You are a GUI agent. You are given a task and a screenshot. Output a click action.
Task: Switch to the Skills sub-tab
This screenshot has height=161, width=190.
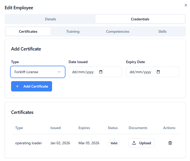tap(162, 31)
